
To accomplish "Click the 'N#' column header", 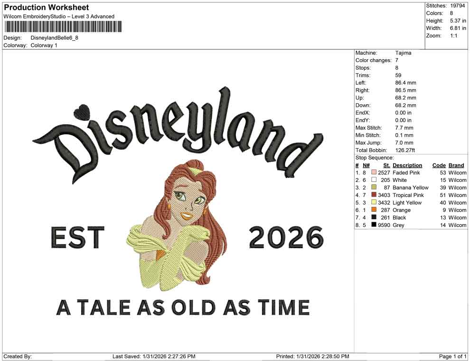I will [x=366, y=165].
